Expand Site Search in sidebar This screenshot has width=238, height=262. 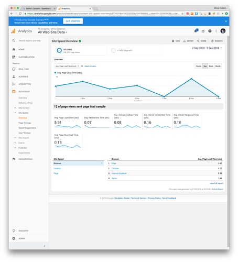(15, 138)
